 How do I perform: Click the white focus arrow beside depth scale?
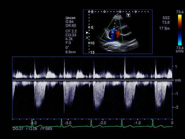[x=87, y=33]
